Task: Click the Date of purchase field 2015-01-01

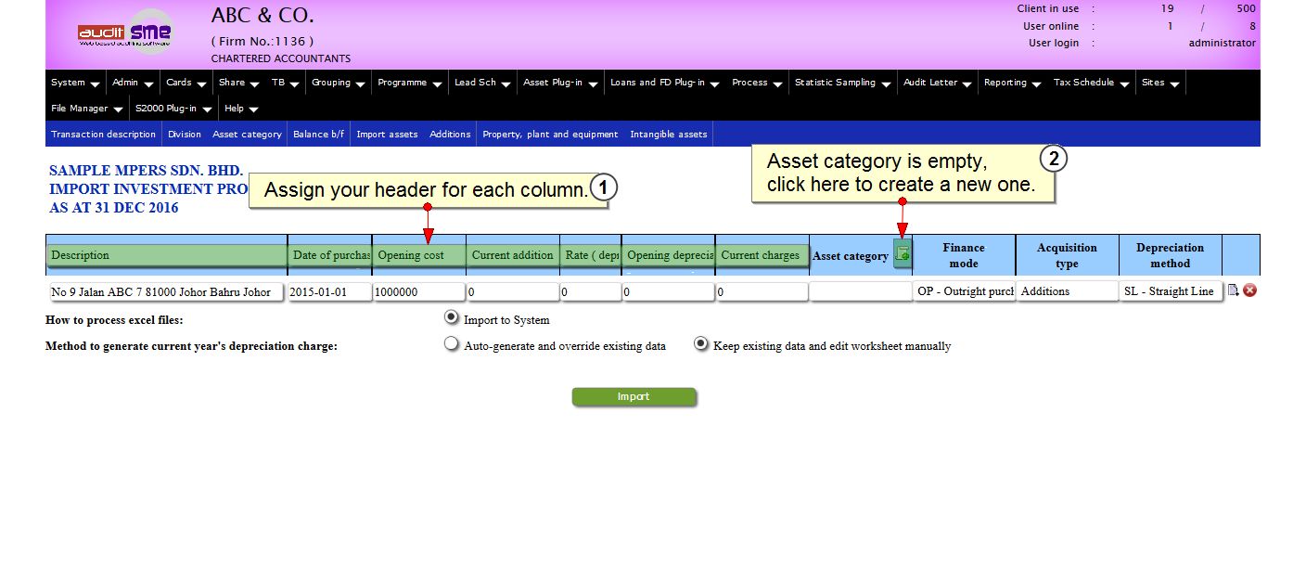Action: click(329, 291)
